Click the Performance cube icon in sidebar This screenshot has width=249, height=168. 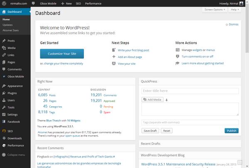point(4,145)
